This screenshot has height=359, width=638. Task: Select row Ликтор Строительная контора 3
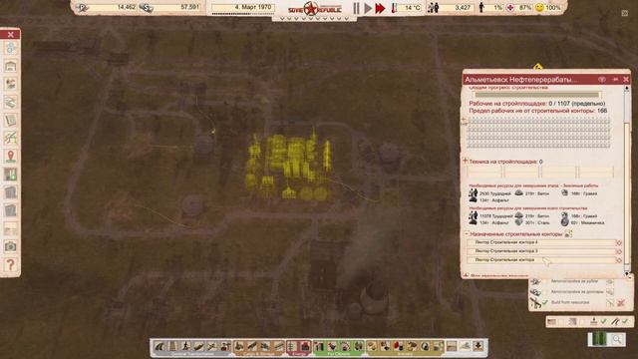click(x=541, y=251)
